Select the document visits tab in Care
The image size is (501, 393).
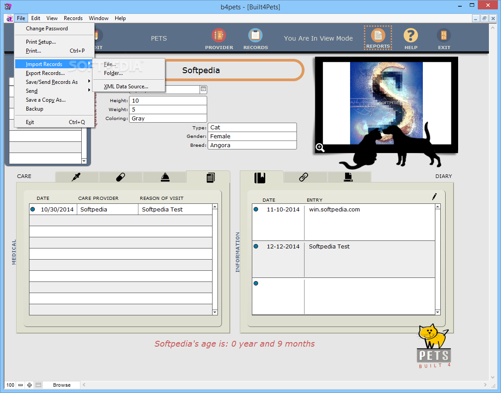coord(210,177)
